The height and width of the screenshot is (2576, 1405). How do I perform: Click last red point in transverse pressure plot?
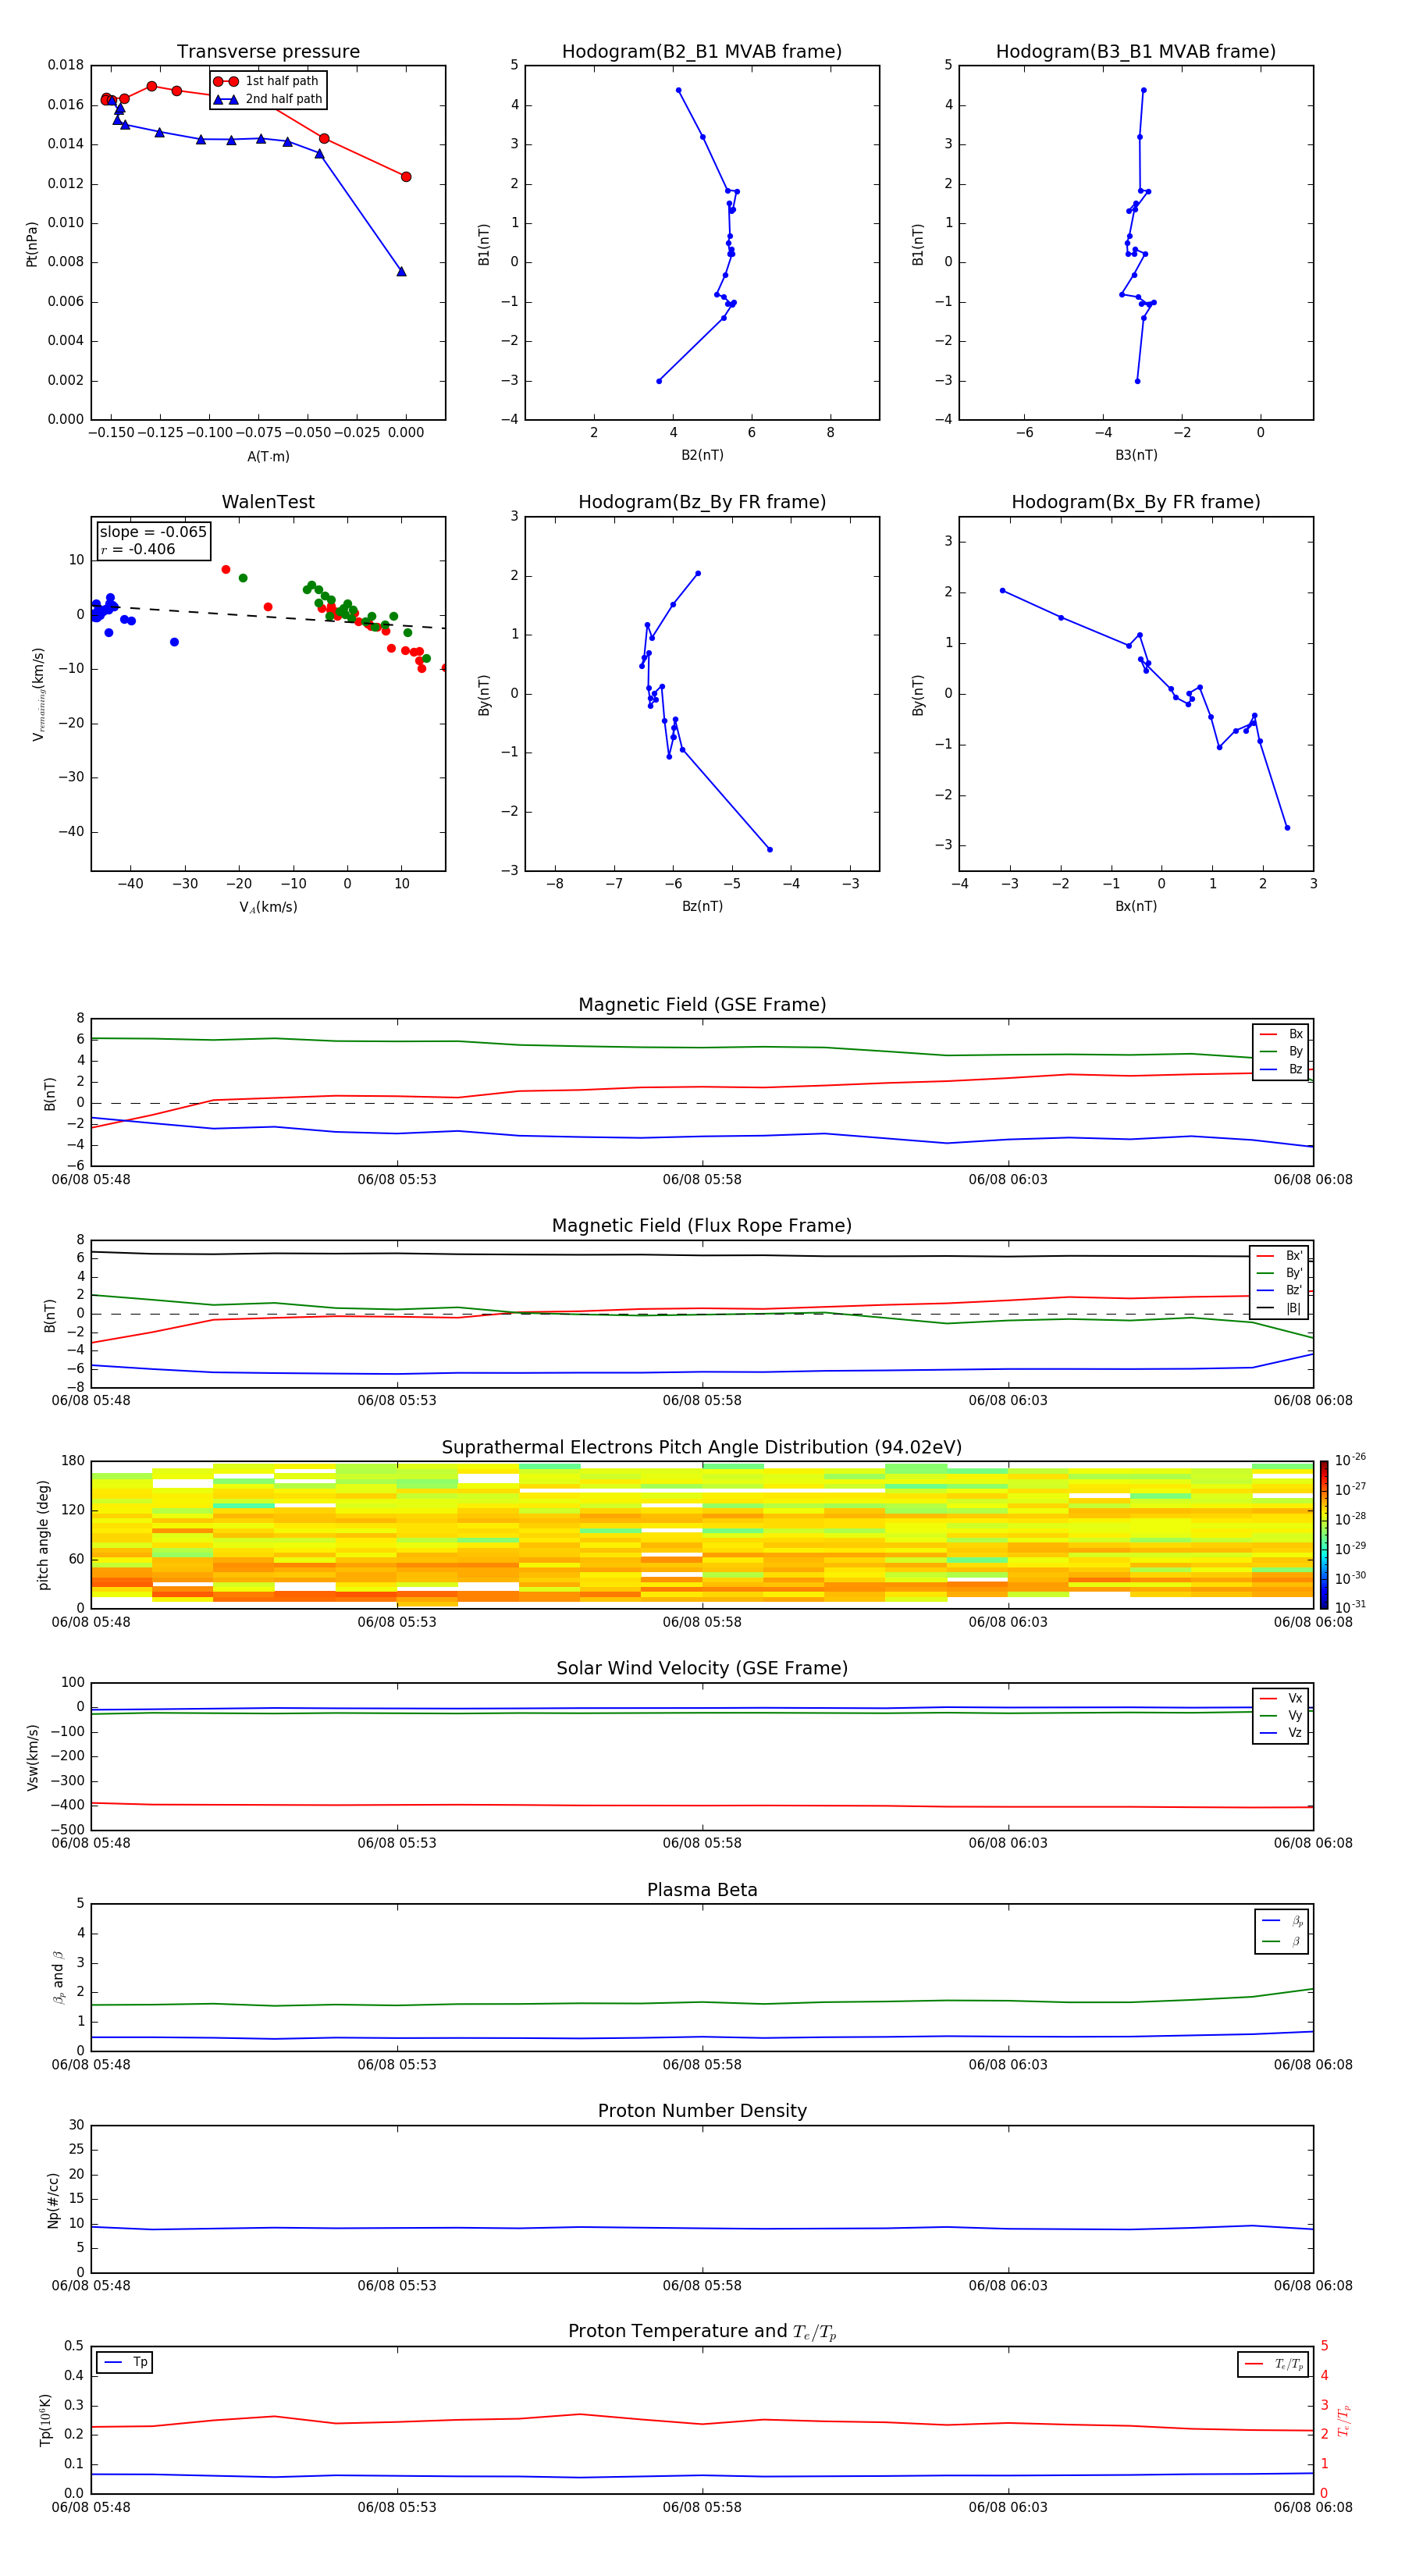coord(406,177)
